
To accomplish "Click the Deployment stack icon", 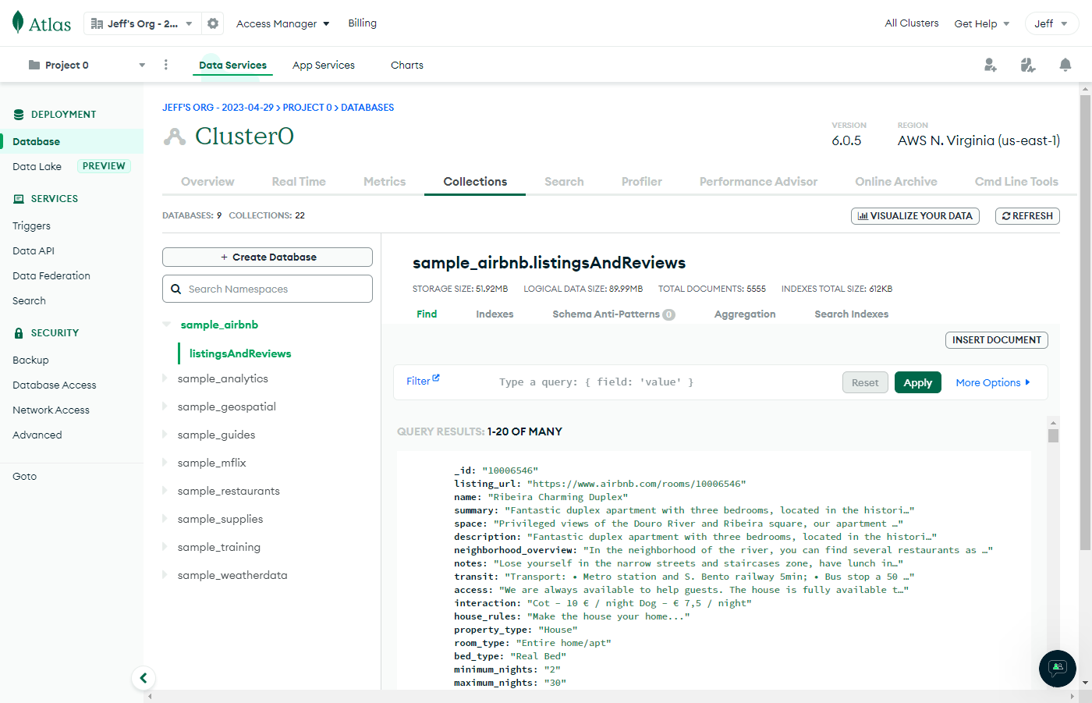I will 19,115.
